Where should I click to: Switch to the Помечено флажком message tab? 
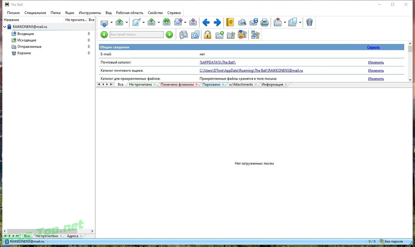pyautogui.click(x=177, y=84)
